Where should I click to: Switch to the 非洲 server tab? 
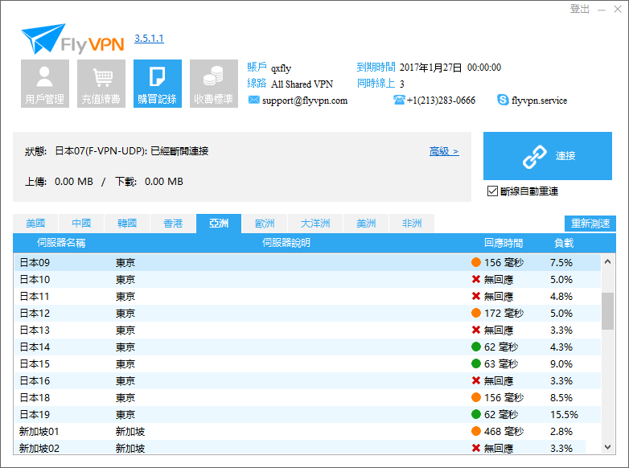tap(412, 224)
